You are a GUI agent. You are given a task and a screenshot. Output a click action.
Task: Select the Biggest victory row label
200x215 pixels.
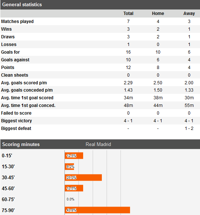tap(16, 121)
